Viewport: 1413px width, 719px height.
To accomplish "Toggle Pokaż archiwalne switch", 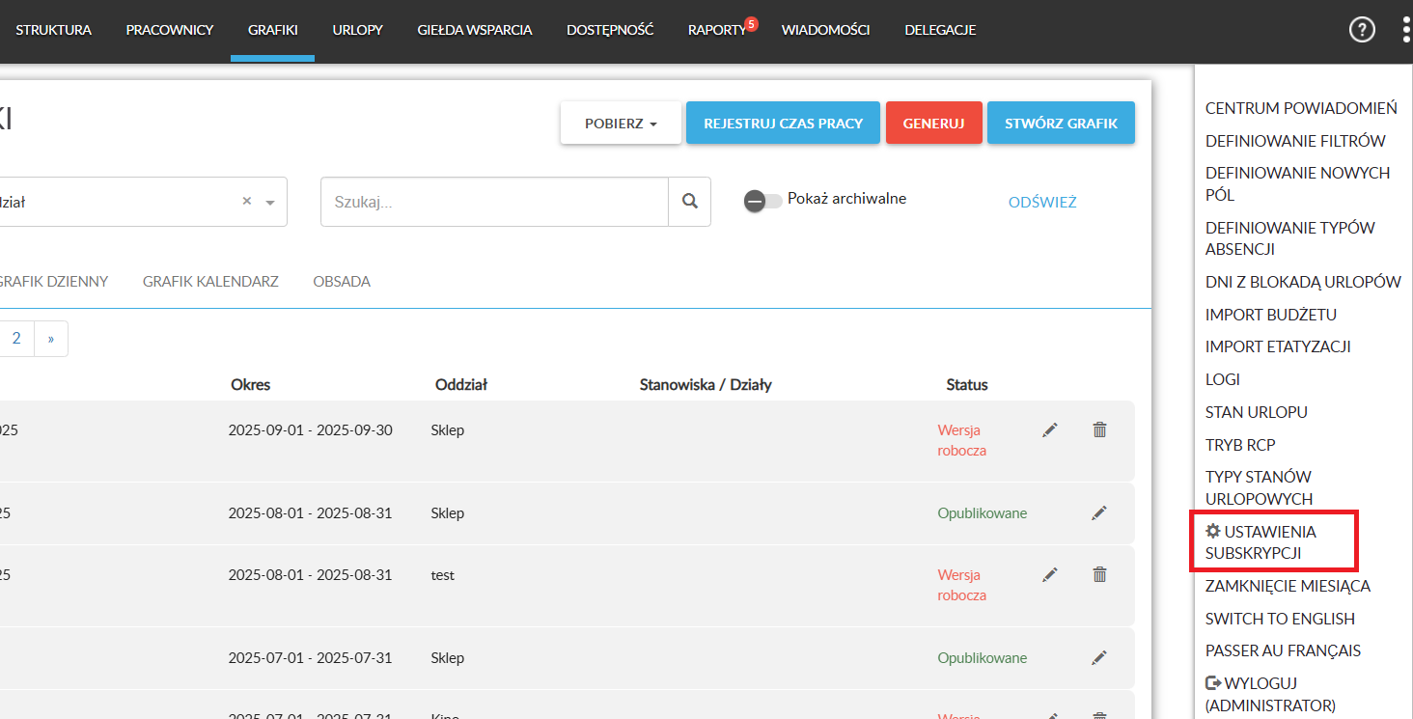I will pyautogui.click(x=762, y=201).
